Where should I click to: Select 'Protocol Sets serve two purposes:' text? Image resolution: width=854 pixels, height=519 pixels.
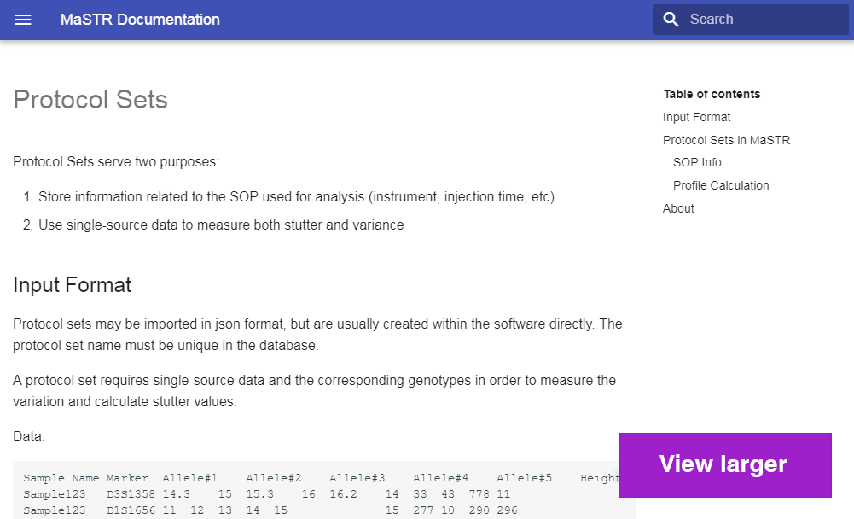[x=116, y=162]
